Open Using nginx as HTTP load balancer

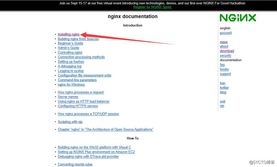84,101
